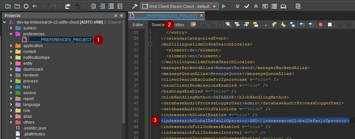Click the blobHandlingMethod DATABASE line
Viewport: 355px width, 139px height.
(225, 97)
